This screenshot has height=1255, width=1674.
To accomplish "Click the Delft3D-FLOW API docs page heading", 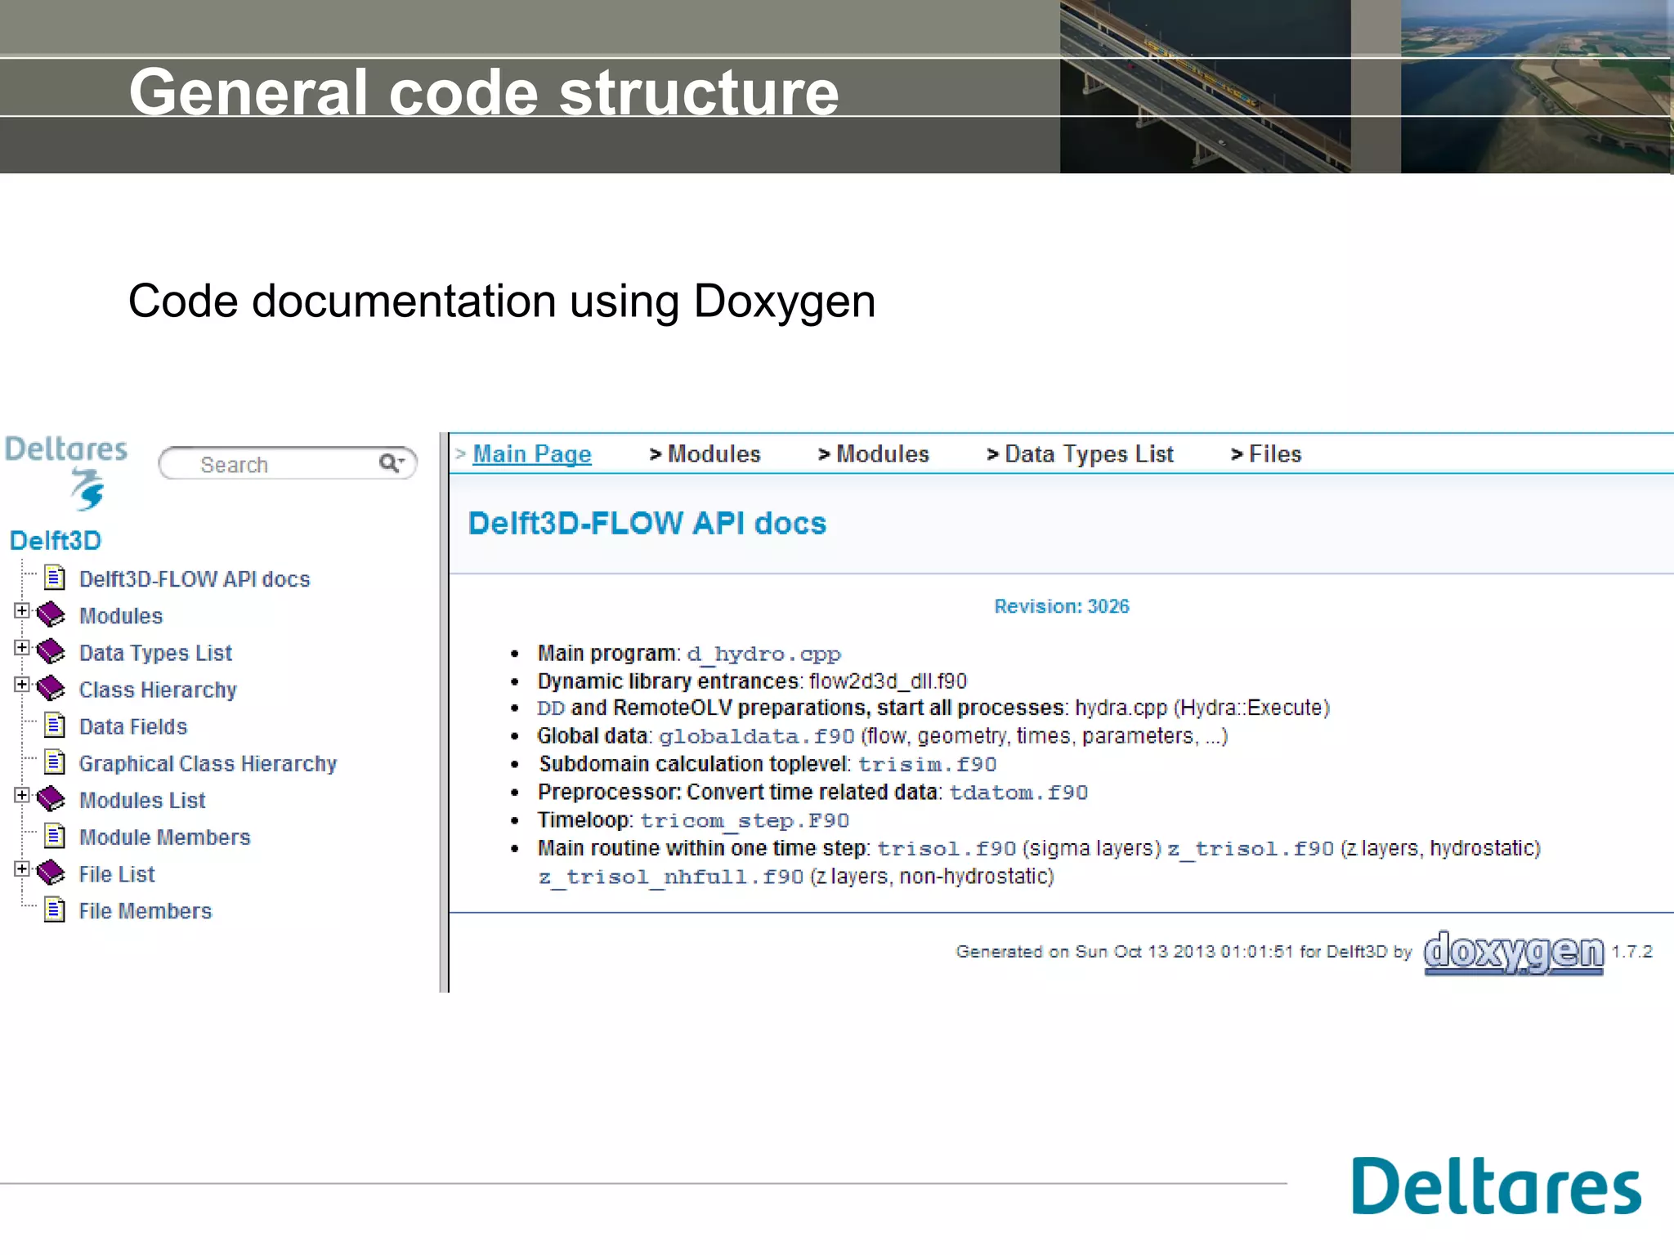I will 647,523.
